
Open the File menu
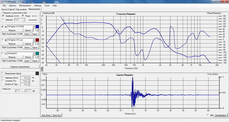click(4, 6)
